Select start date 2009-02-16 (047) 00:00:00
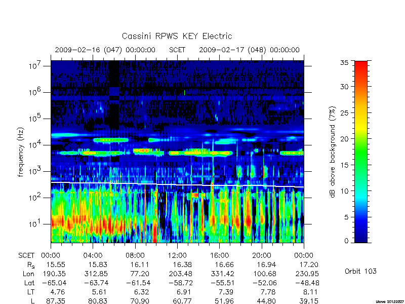The width and height of the screenshot is (405, 304). pos(105,50)
